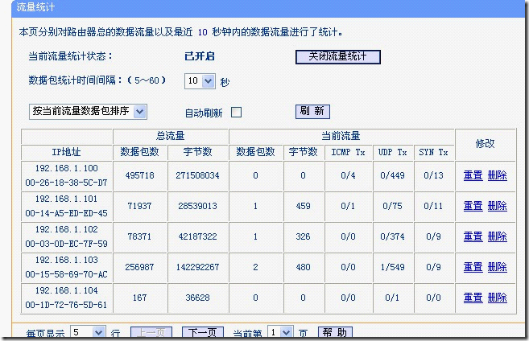529x341 pixels.
Task: Click total packet count 495718
Action: click(139, 175)
